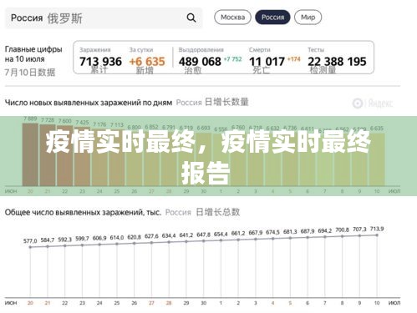This screenshot has width=417, height=313.
Task: Switch to the Москва tab
Action: [x=232, y=18]
